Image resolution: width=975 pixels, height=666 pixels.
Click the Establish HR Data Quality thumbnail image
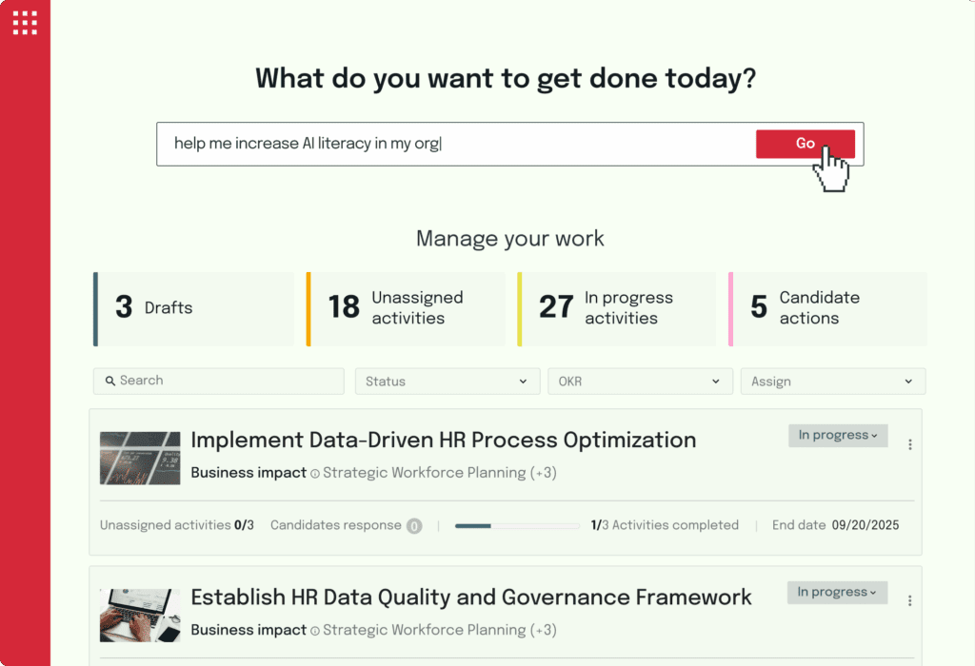tap(140, 615)
